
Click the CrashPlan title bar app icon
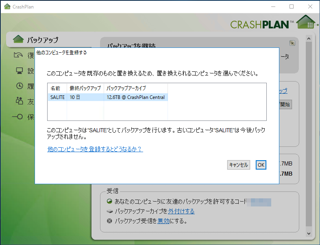(7, 6)
